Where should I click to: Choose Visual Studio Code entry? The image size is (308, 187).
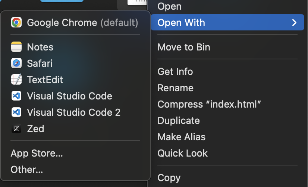click(75, 96)
